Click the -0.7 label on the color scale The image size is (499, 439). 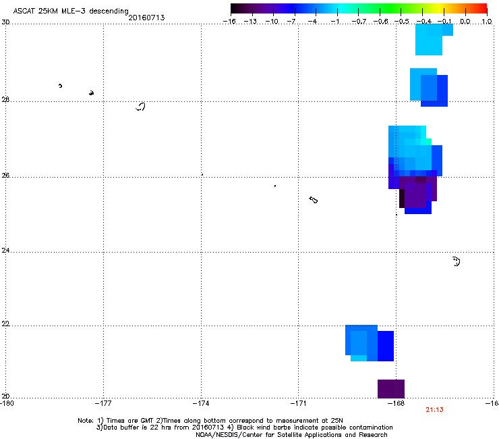(359, 22)
